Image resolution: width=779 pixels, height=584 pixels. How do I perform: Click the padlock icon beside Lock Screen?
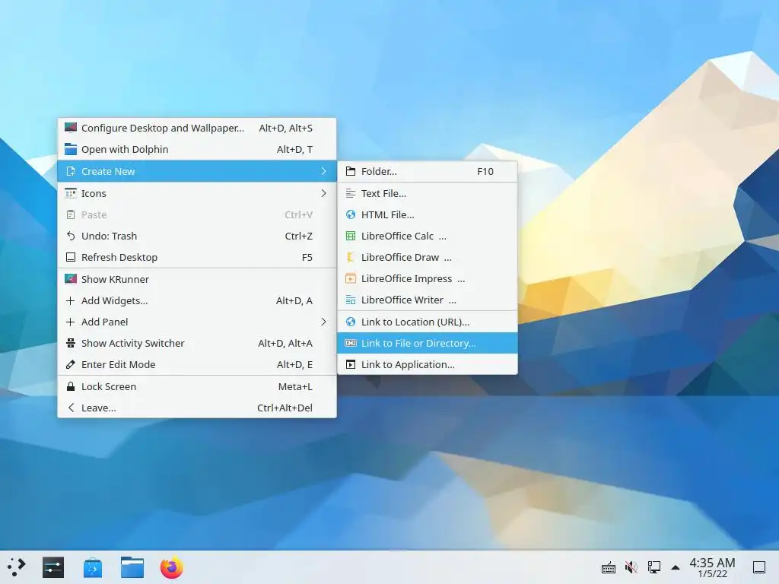(71, 386)
